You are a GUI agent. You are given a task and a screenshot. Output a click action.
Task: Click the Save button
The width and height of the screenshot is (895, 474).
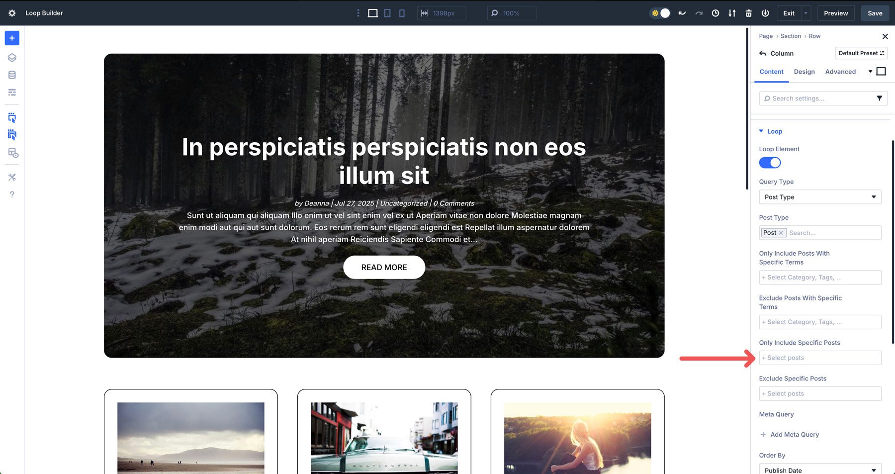[875, 13]
